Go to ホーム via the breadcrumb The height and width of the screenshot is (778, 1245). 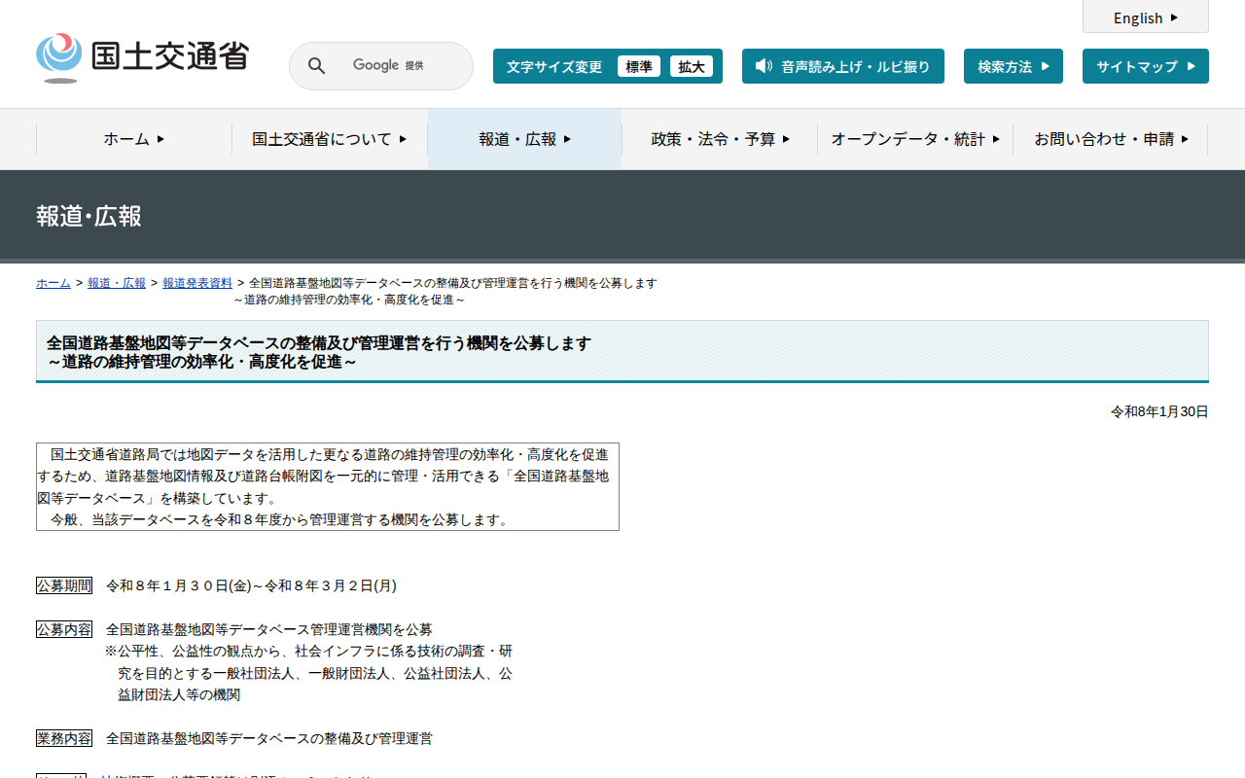coord(53,283)
